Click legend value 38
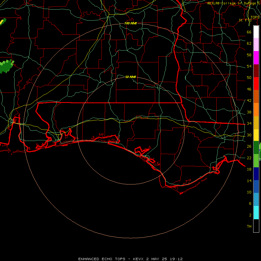 (249, 112)
